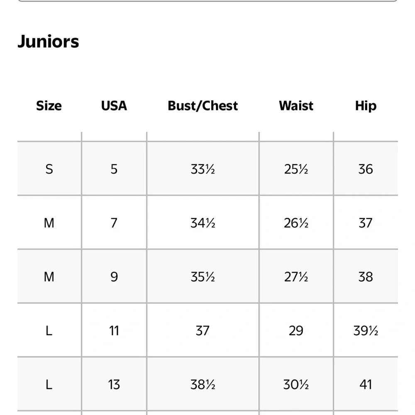Select the S size cell
Screen dimensions: 415x415
[49, 169]
